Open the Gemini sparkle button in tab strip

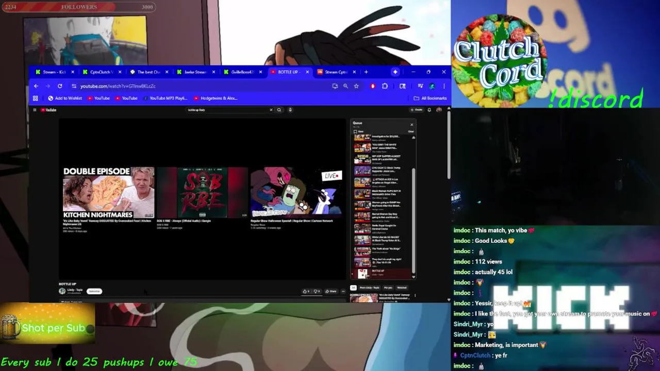[x=395, y=72]
